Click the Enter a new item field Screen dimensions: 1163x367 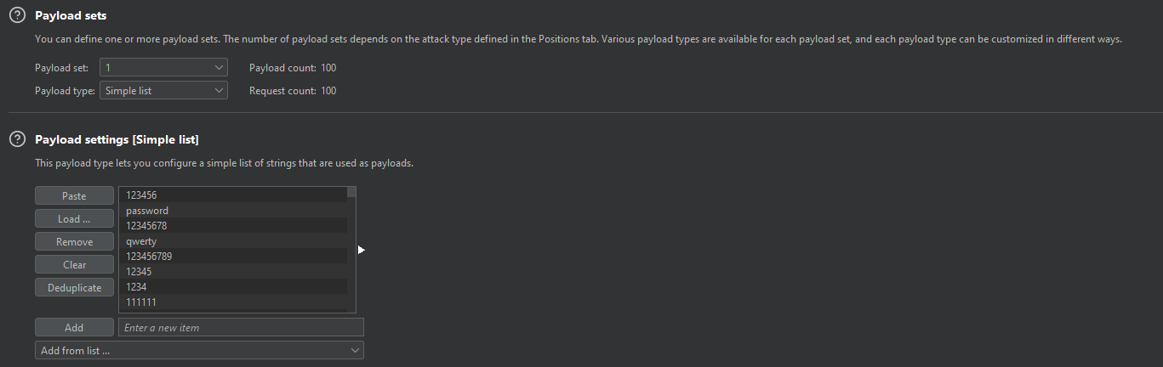coord(241,327)
